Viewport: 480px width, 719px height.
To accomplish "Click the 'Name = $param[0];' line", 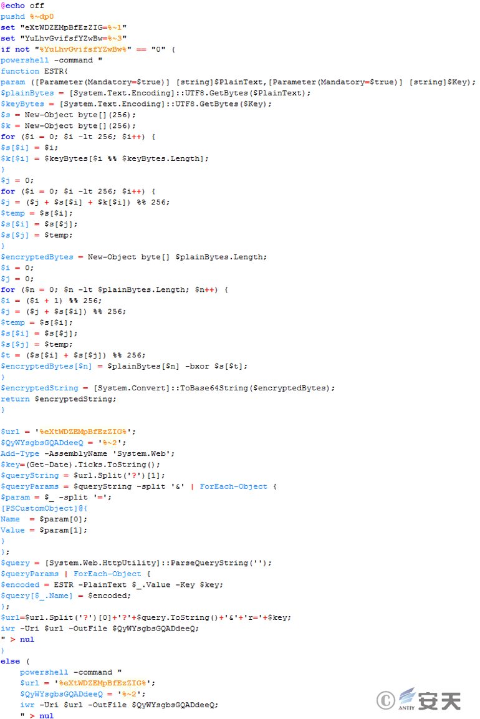I will point(44,519).
